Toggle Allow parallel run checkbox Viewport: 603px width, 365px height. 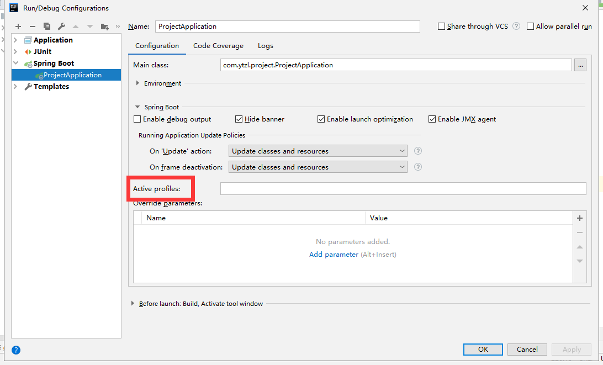(x=530, y=26)
